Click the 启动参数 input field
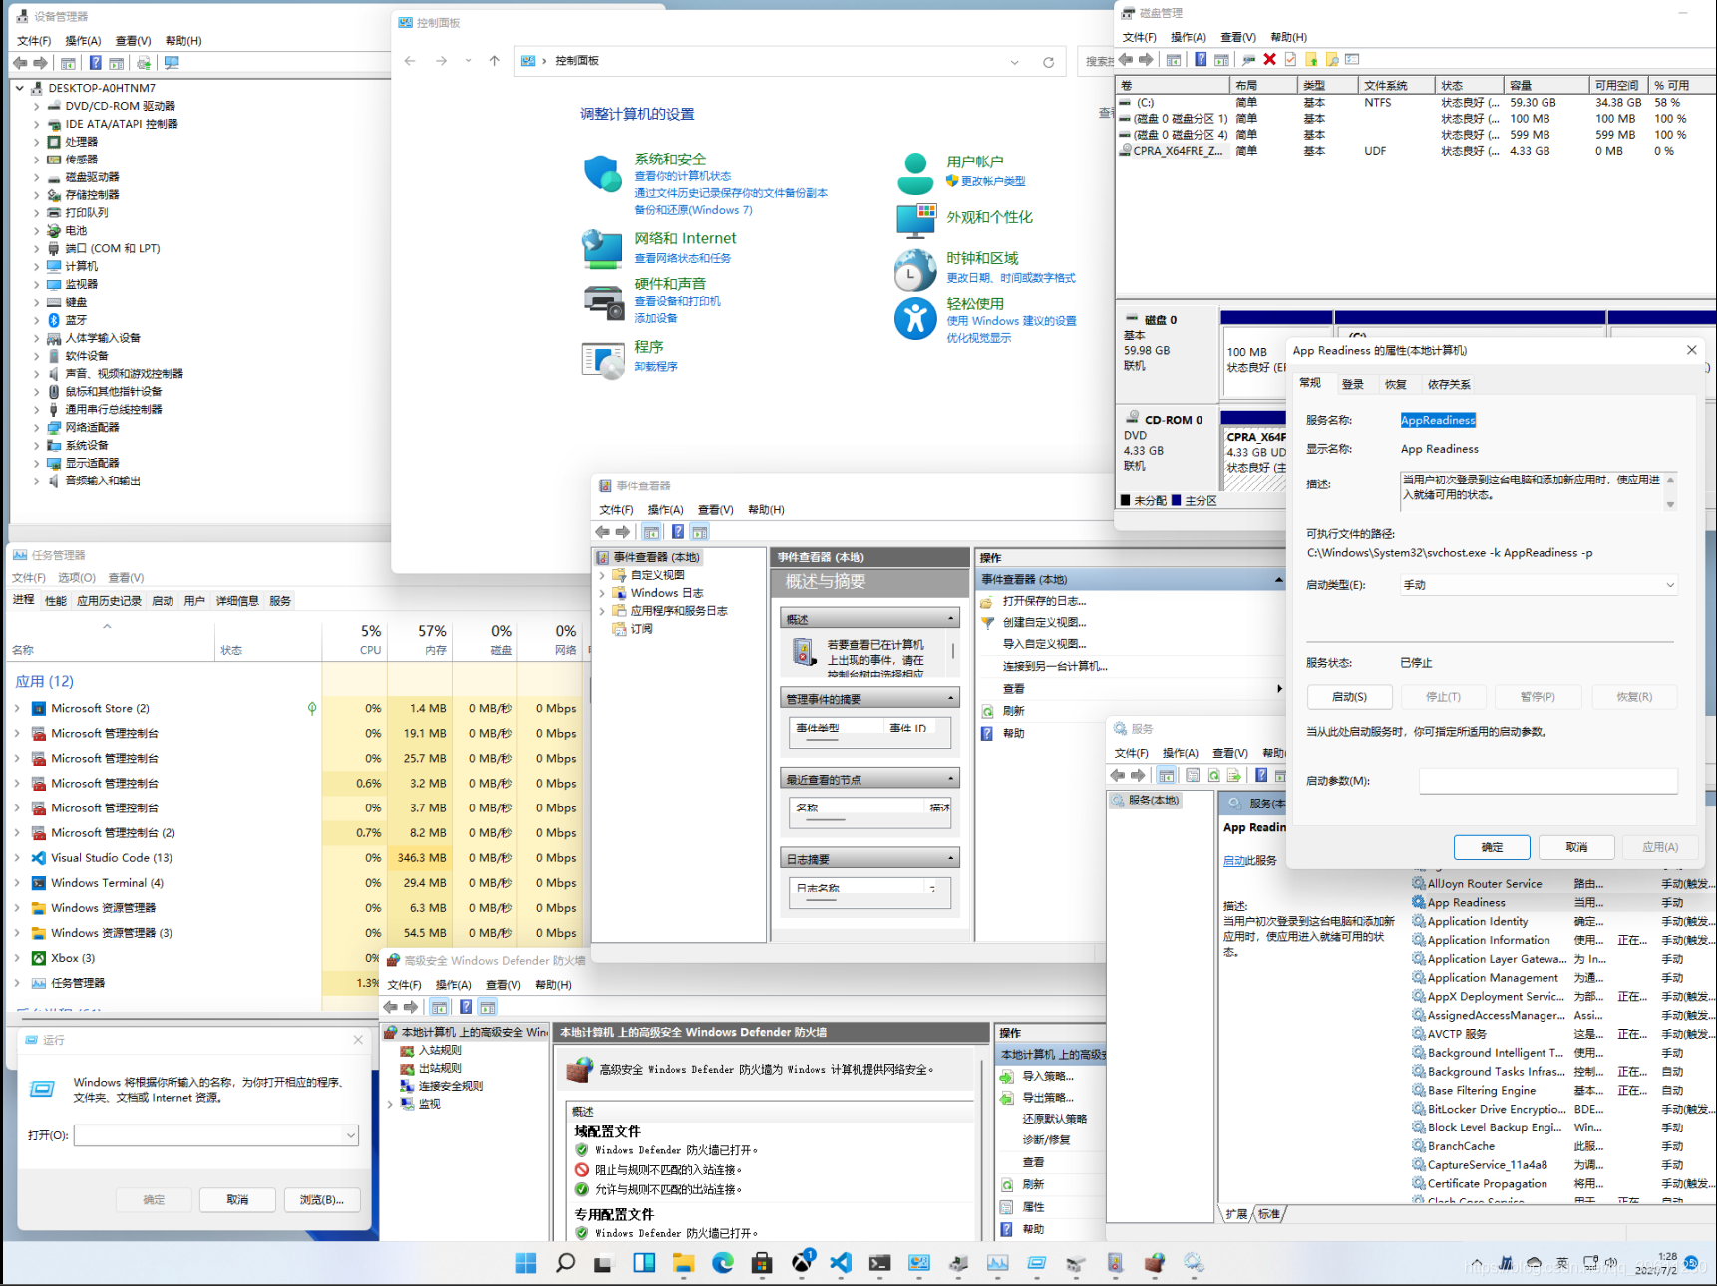The image size is (1717, 1286). point(1547,781)
